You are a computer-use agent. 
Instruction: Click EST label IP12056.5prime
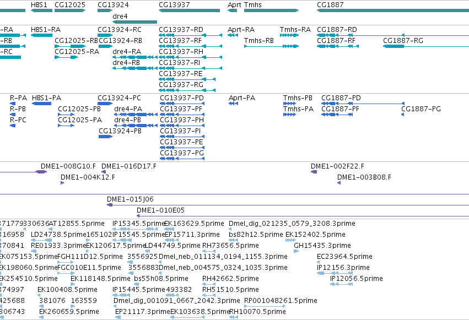(356, 279)
